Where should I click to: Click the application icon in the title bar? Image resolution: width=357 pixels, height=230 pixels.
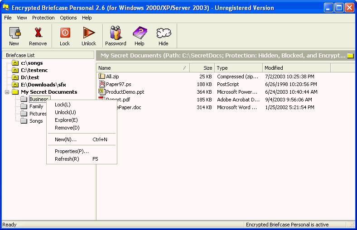pos(6,8)
